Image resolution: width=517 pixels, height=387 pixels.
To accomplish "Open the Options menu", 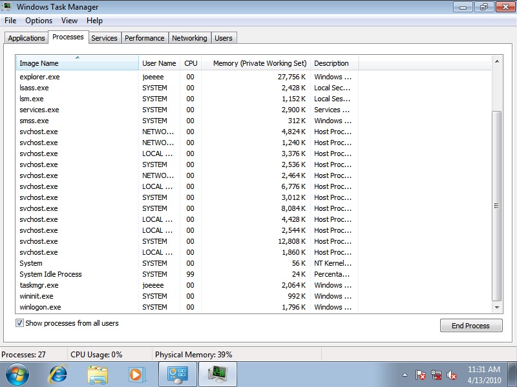I will 39,21.
